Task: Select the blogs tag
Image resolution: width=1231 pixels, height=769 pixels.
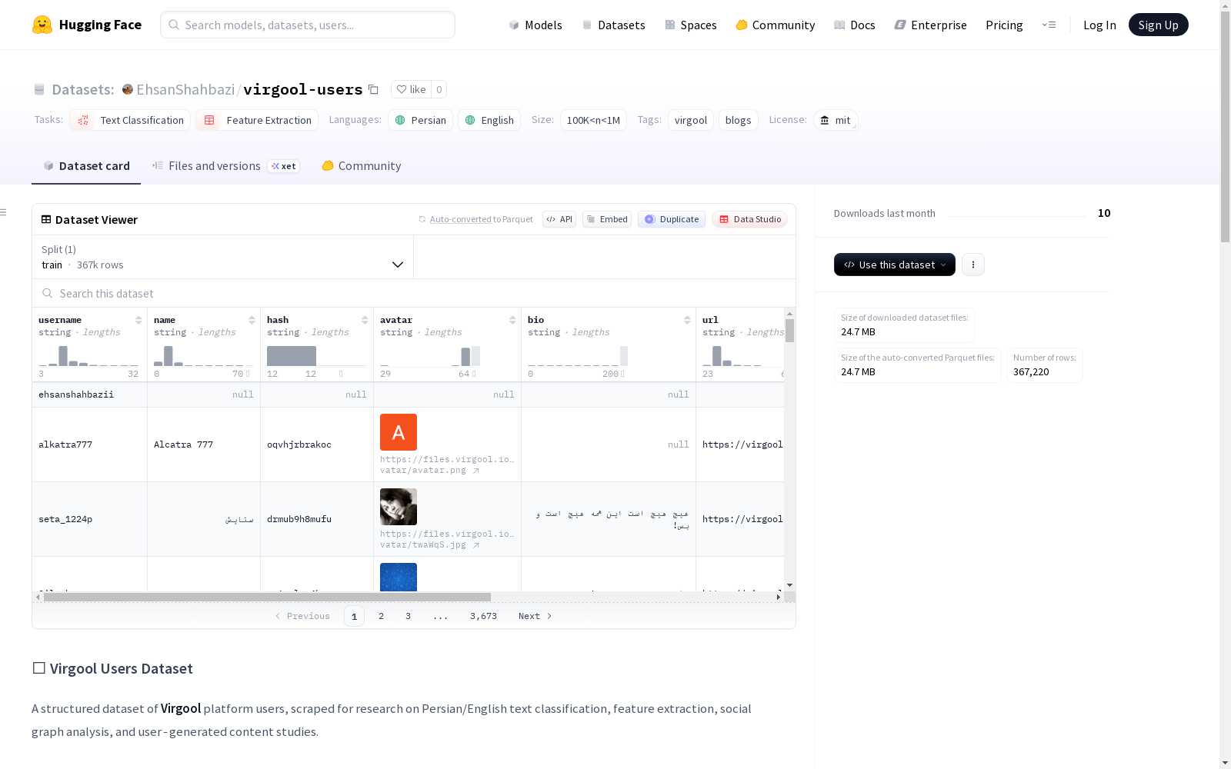Action: coord(738,120)
